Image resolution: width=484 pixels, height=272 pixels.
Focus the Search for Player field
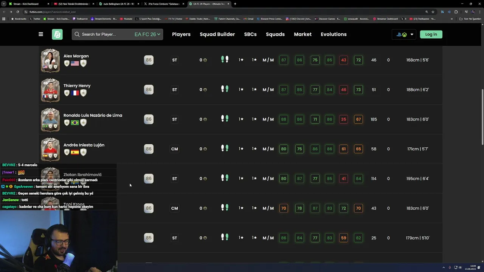coord(117,34)
